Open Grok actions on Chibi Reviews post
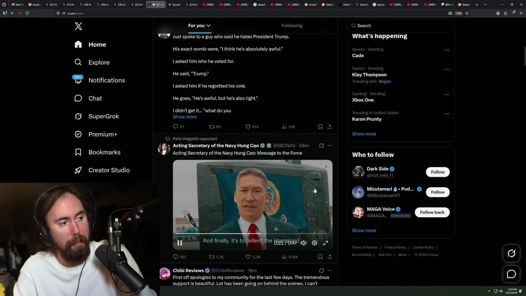The width and height of the screenshot is (526, 296). (321, 271)
